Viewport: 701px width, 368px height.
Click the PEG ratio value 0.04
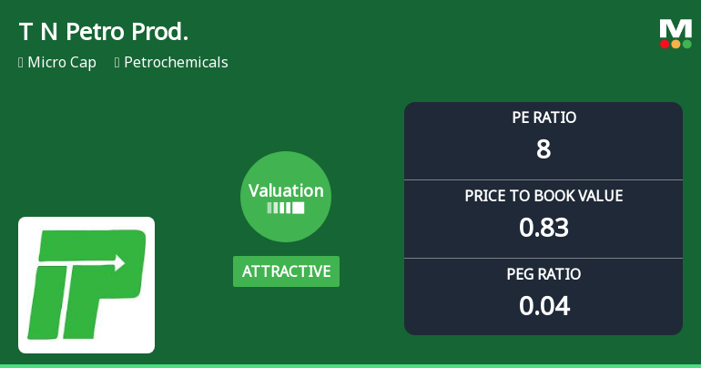click(x=544, y=305)
